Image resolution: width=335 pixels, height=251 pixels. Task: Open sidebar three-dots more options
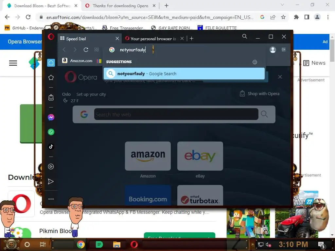point(51,199)
